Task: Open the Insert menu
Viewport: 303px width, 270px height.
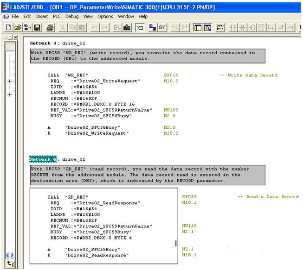Action: coord(42,17)
